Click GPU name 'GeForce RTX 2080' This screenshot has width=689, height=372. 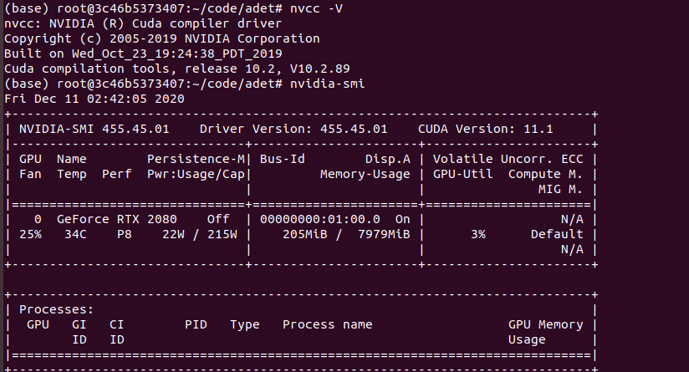(116, 219)
